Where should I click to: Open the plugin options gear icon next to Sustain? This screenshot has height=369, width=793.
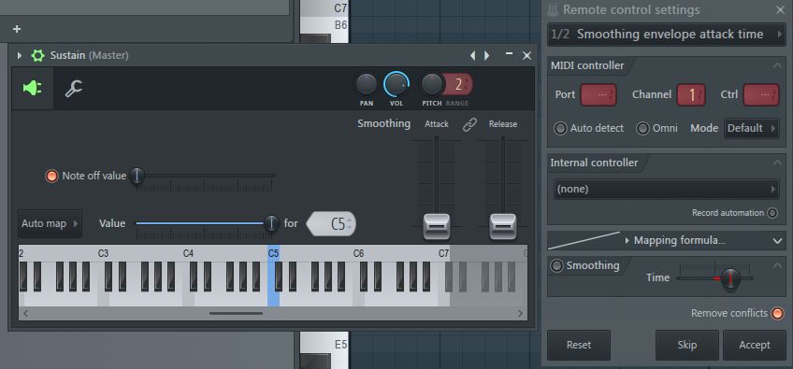click(38, 56)
